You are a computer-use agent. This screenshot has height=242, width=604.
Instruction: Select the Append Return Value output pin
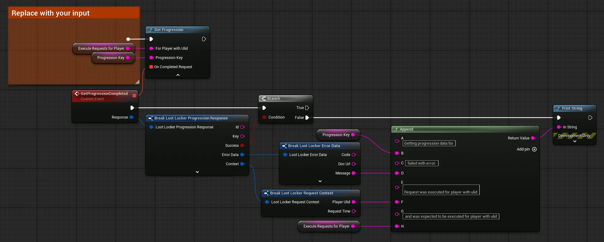[x=533, y=138]
